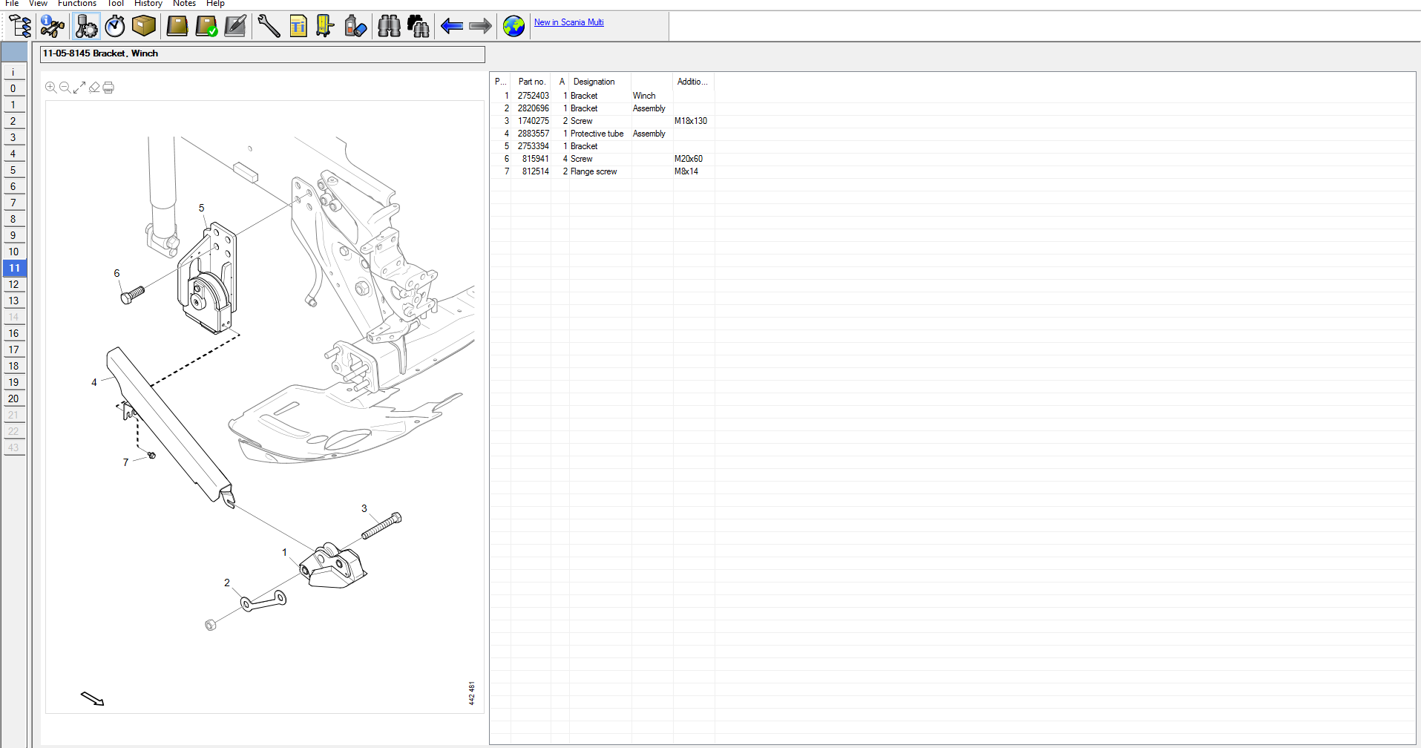
Task: Print the diagram using printer icon
Action: pos(108,88)
